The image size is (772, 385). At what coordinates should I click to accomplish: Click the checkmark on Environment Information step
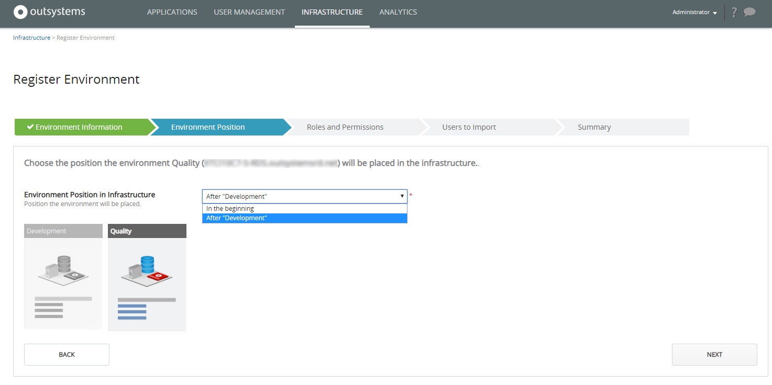click(x=30, y=126)
